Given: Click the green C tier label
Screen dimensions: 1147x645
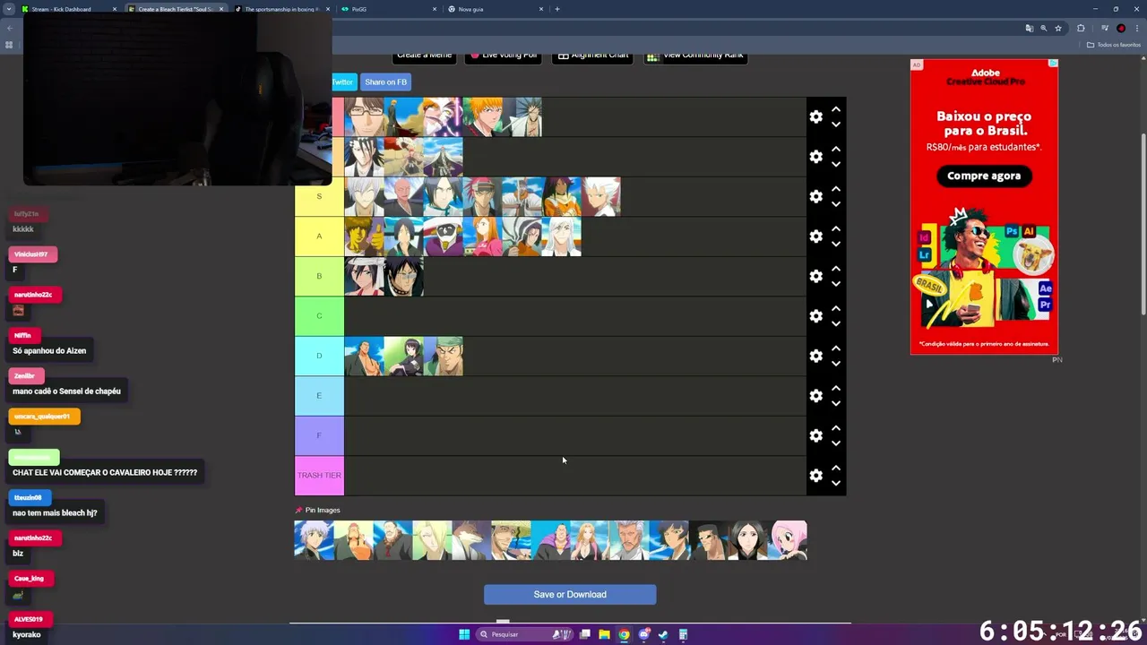Looking at the screenshot, I should tap(319, 316).
